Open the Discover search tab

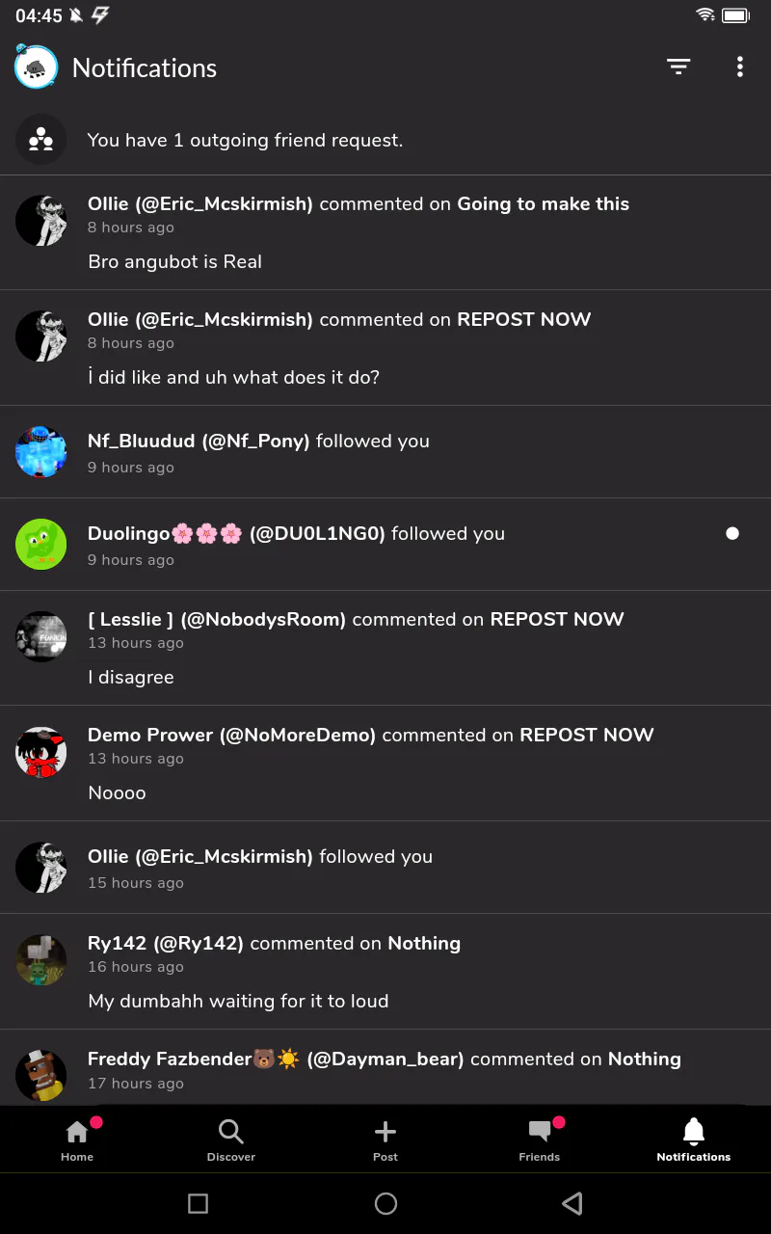pyautogui.click(x=231, y=1140)
